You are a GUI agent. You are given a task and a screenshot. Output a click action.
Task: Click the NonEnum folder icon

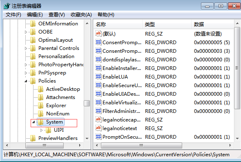click(41, 114)
